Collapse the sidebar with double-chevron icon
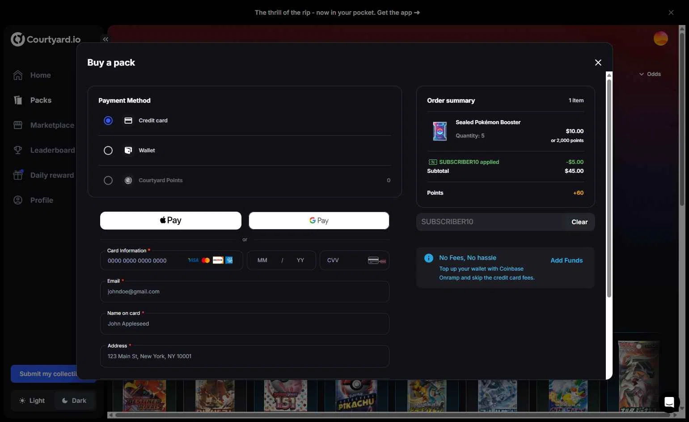The height and width of the screenshot is (422, 689). point(106,39)
